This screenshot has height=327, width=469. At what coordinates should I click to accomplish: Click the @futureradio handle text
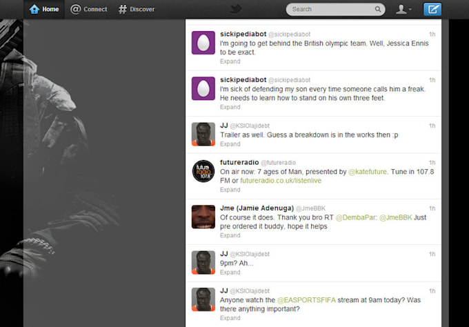(279, 163)
